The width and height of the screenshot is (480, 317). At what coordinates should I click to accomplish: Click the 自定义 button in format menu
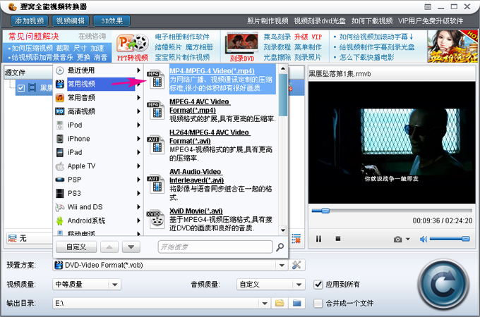(x=76, y=247)
